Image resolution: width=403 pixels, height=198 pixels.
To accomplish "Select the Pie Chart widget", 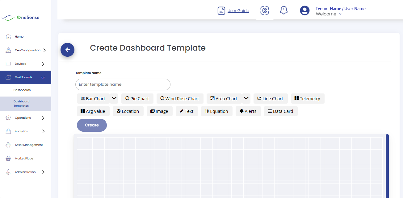I will coord(137,98).
